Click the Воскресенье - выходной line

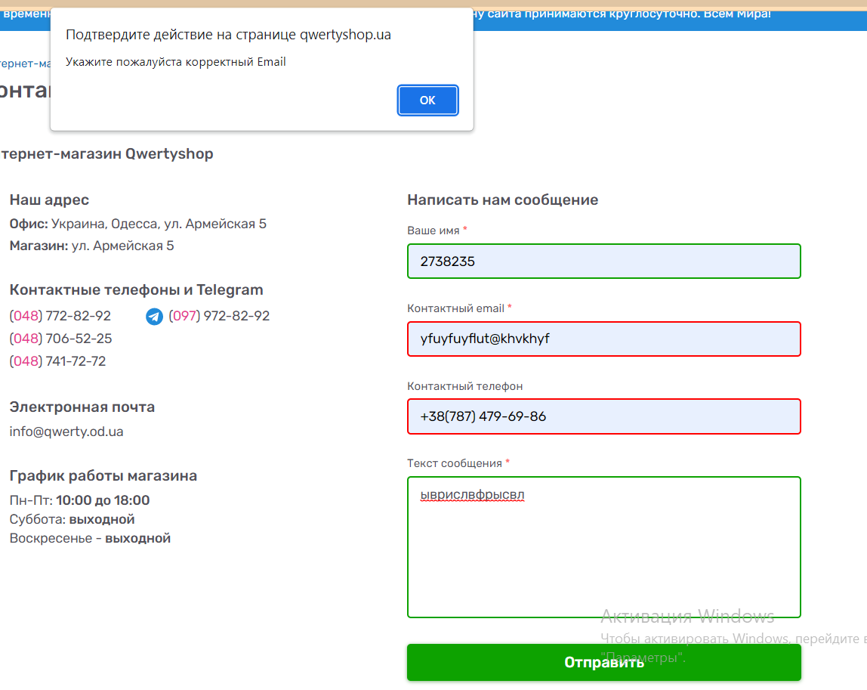tap(90, 538)
